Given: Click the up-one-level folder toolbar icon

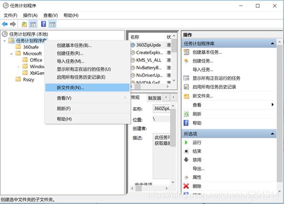Looking at the screenshot, I should 24,24.
